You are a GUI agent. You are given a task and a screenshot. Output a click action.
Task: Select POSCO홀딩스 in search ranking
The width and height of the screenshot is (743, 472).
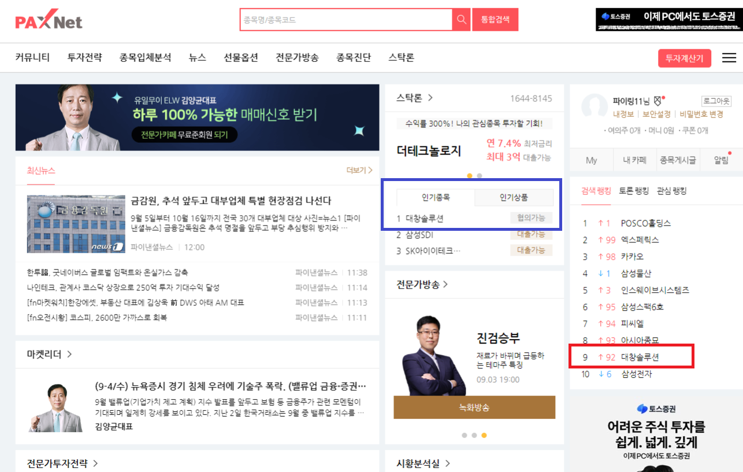click(646, 223)
